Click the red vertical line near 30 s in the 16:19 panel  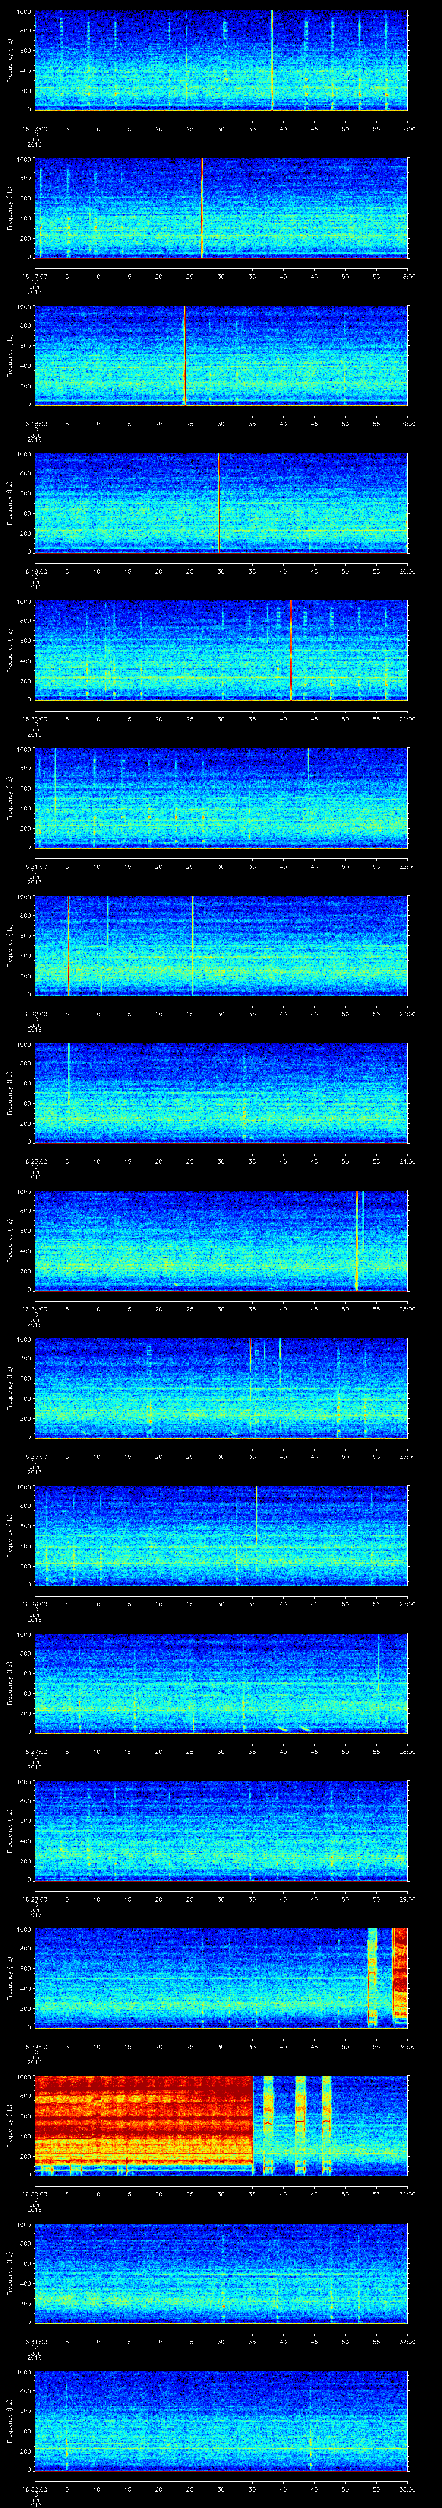(220, 502)
